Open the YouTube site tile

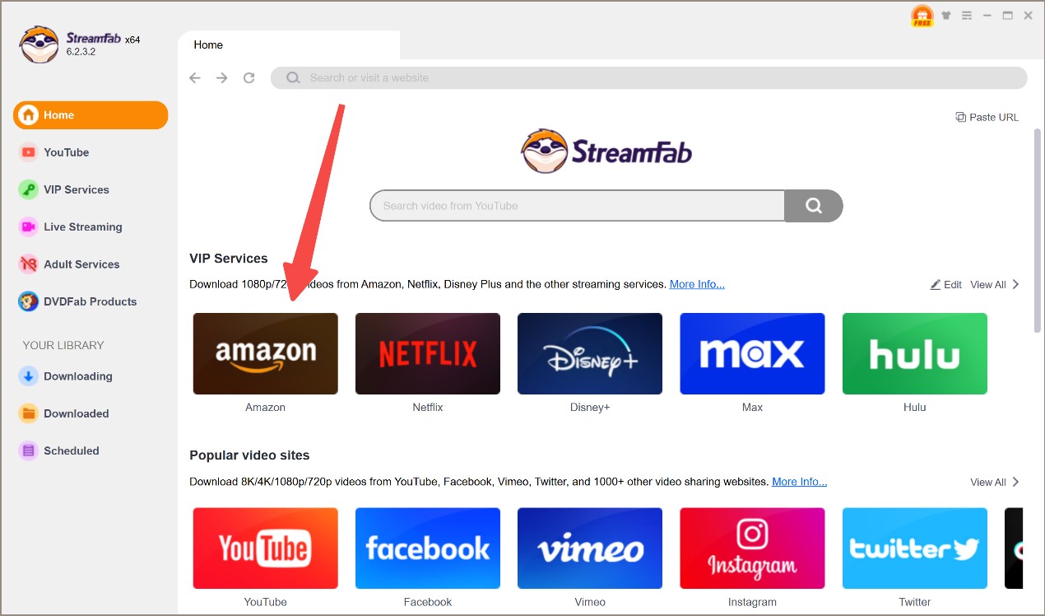click(x=265, y=548)
